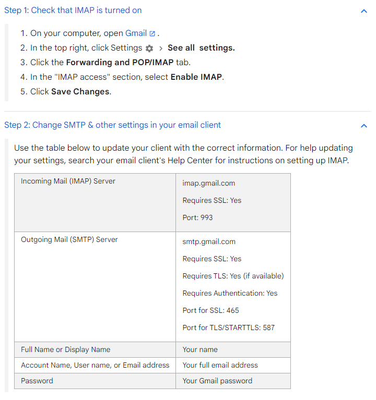Select the 'Outgoing Mail (SMTP) Server' cell

pos(95,287)
